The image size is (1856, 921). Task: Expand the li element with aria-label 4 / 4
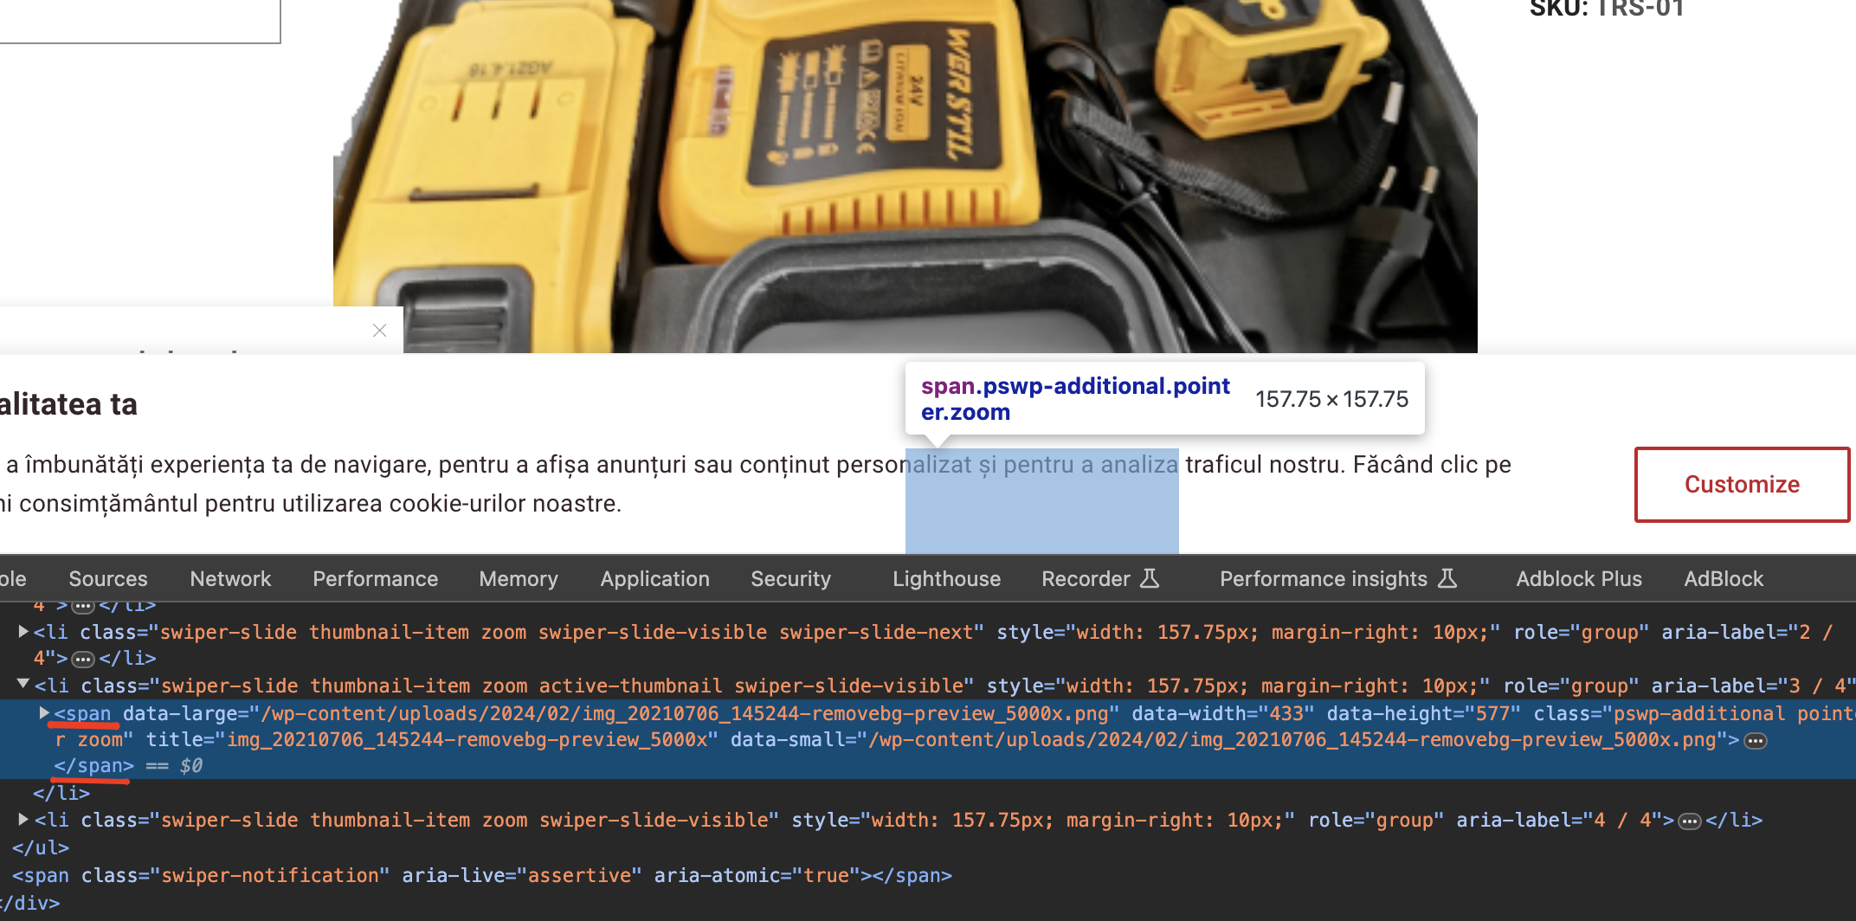[24, 819]
